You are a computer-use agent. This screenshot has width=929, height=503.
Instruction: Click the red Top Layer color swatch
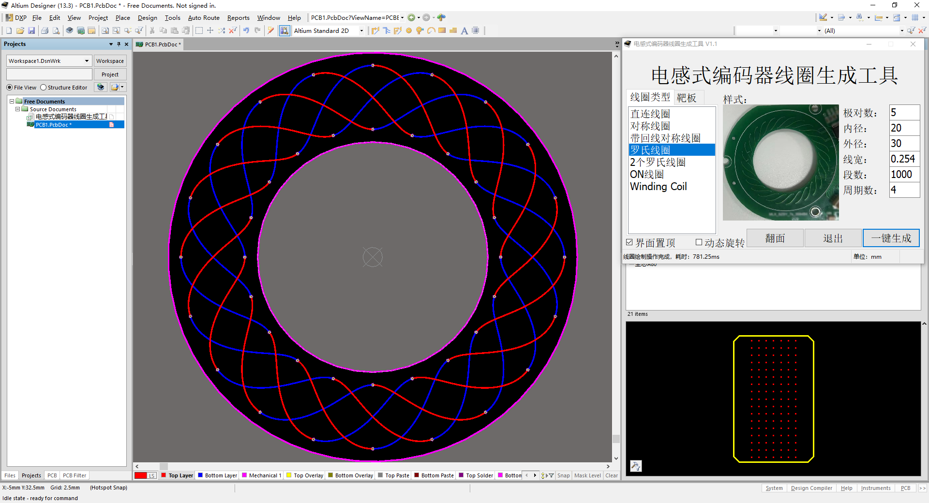point(164,475)
